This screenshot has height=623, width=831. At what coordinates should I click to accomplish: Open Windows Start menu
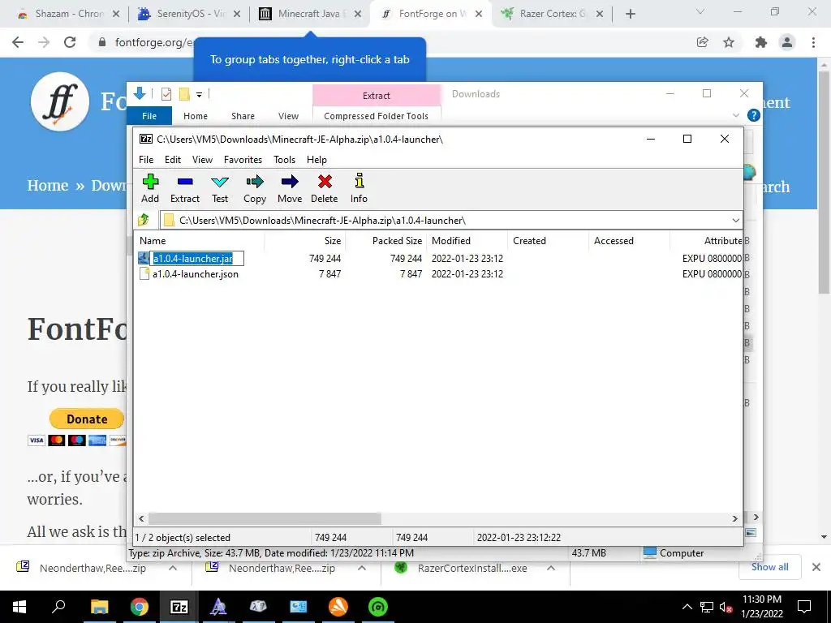point(19,607)
